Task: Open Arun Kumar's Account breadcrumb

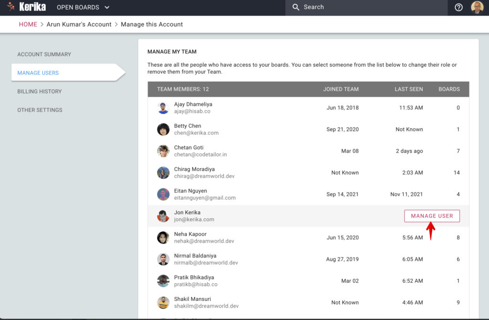Action: pos(79,24)
